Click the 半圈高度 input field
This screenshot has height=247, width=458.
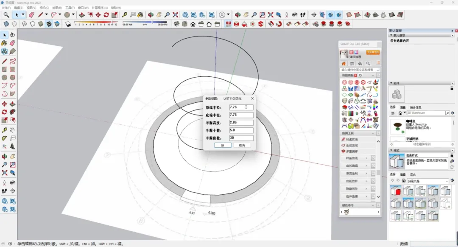(x=241, y=123)
